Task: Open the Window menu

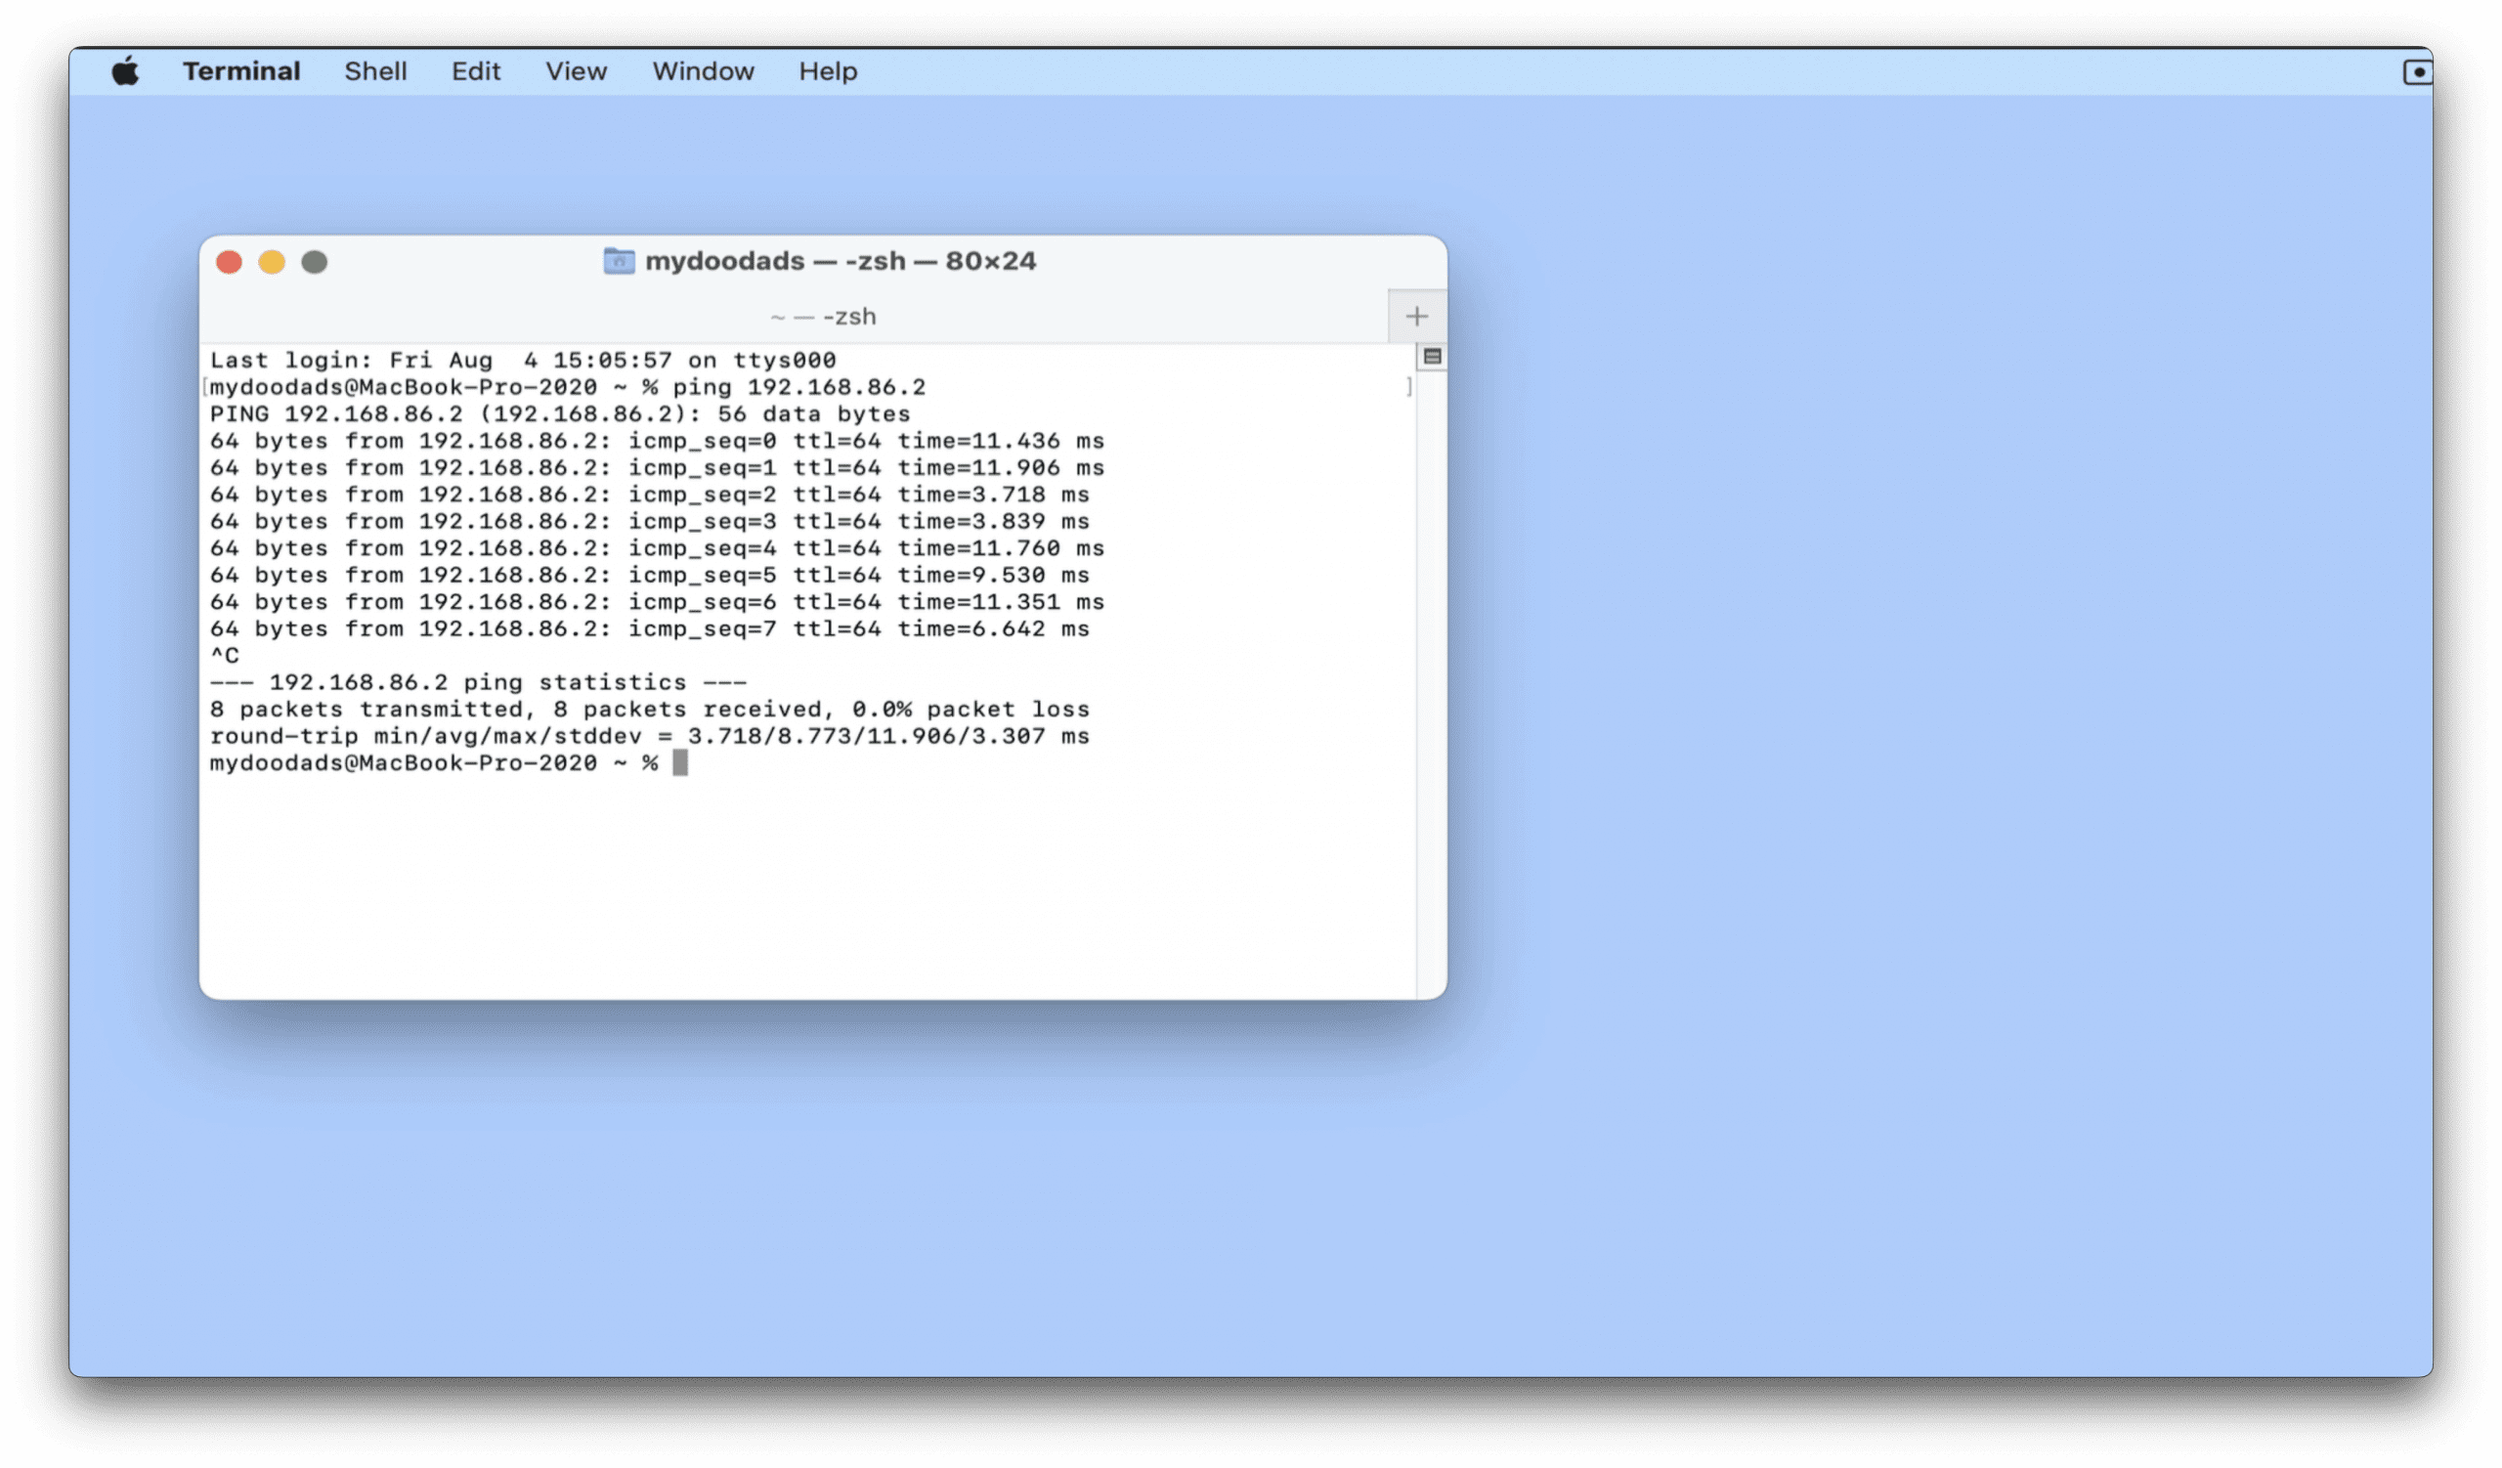Action: point(703,71)
